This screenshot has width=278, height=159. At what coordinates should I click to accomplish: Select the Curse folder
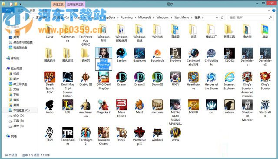[50, 29]
